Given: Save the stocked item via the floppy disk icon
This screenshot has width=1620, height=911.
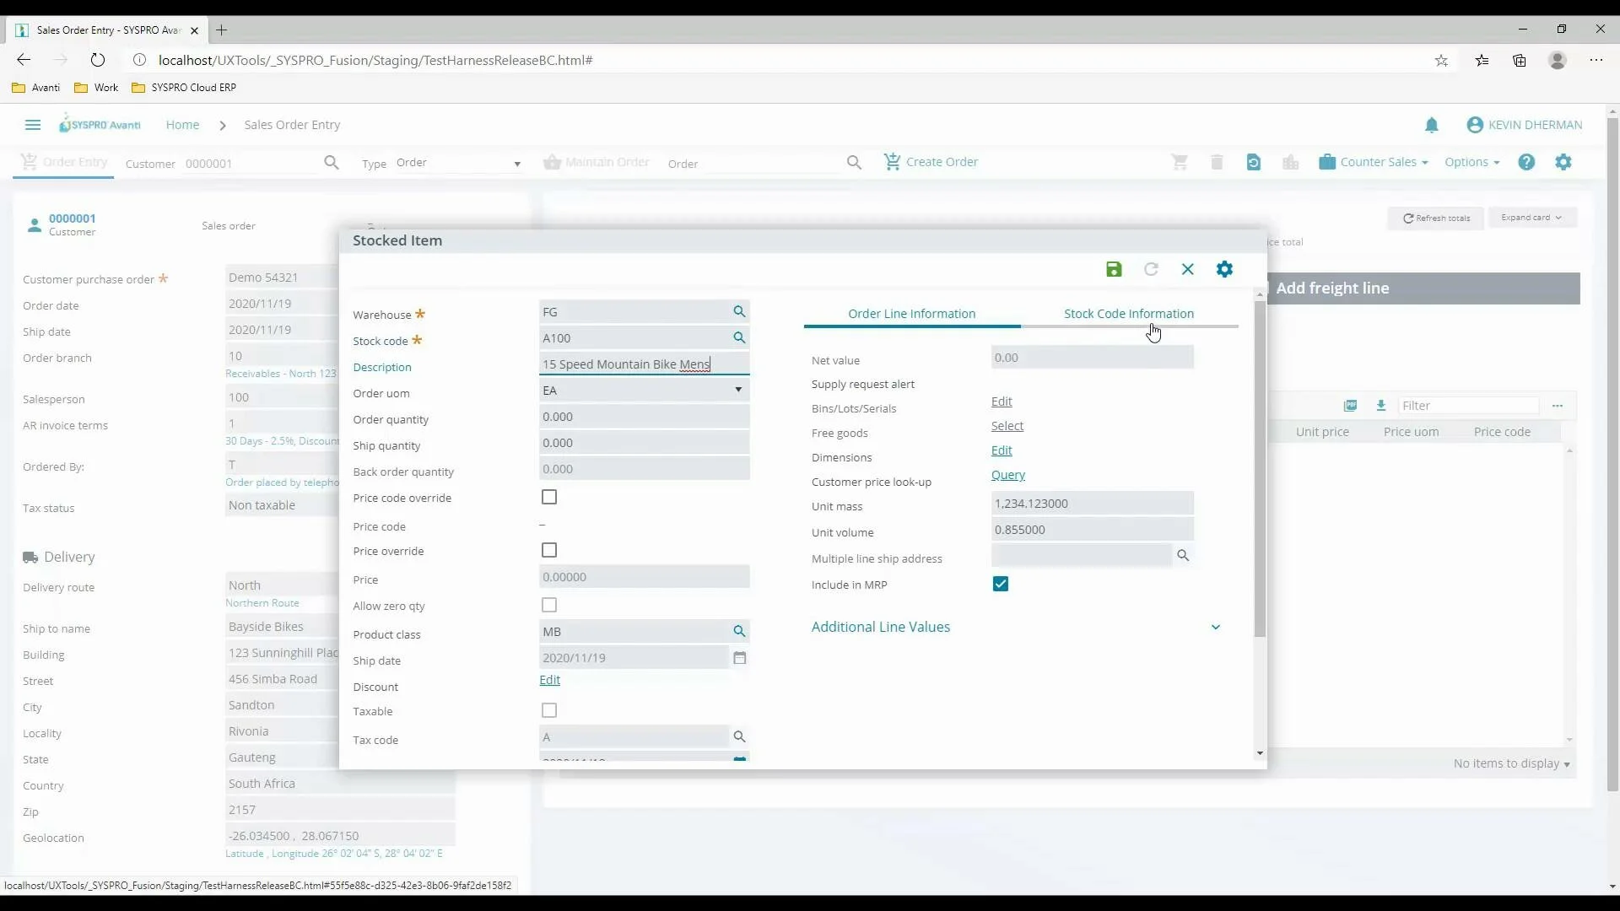Looking at the screenshot, I should (1113, 269).
